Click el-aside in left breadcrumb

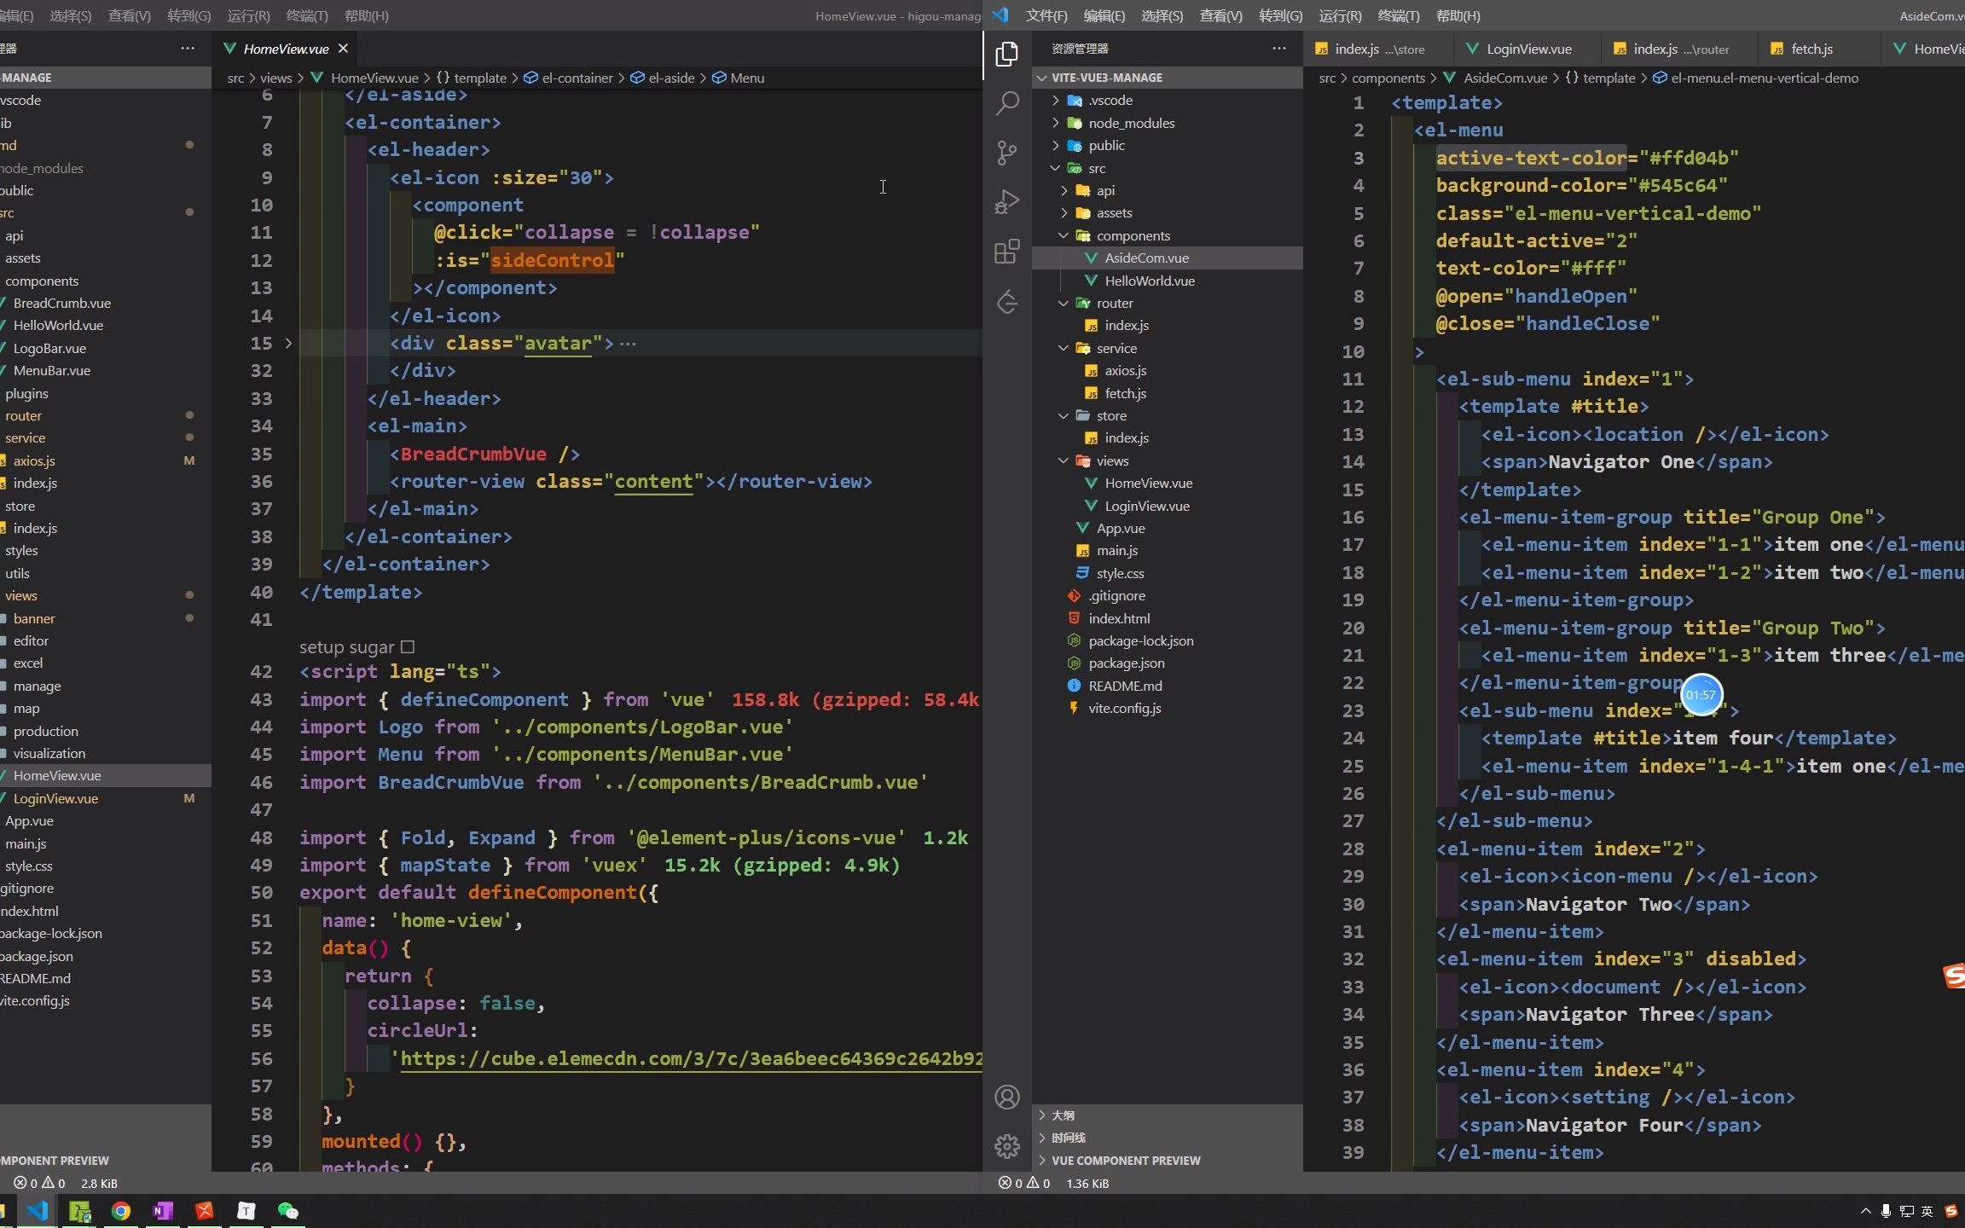pyautogui.click(x=662, y=78)
